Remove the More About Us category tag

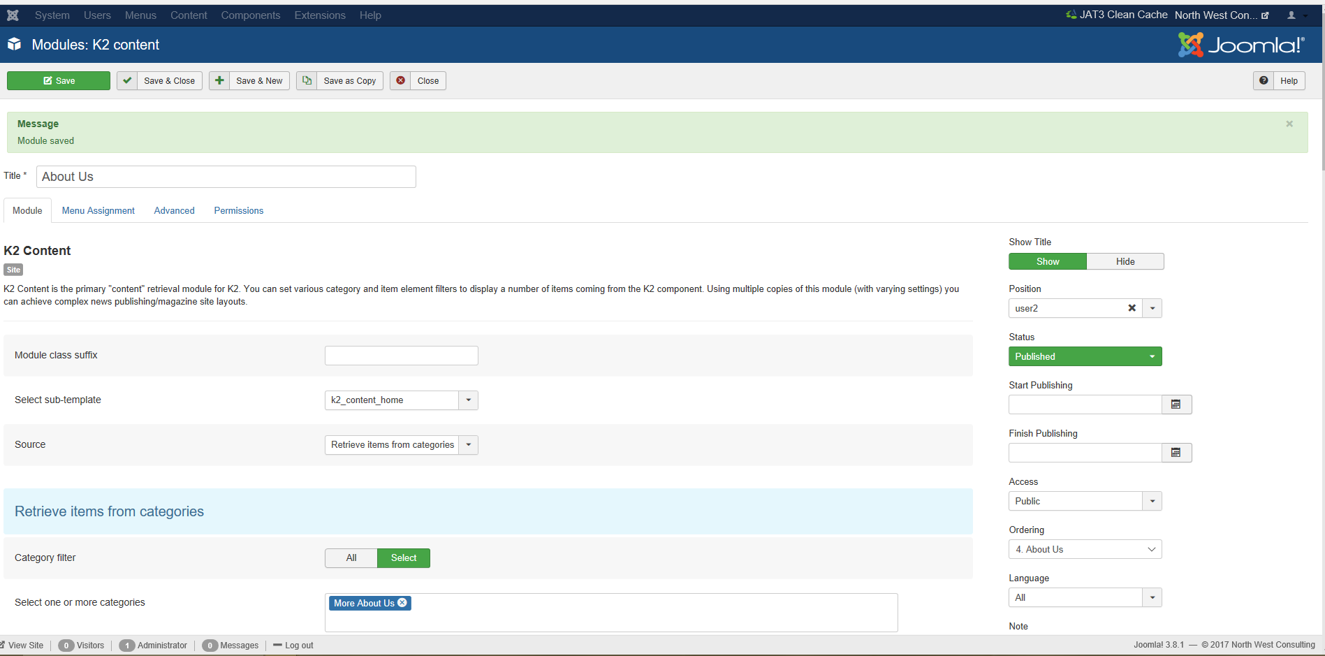tap(402, 603)
